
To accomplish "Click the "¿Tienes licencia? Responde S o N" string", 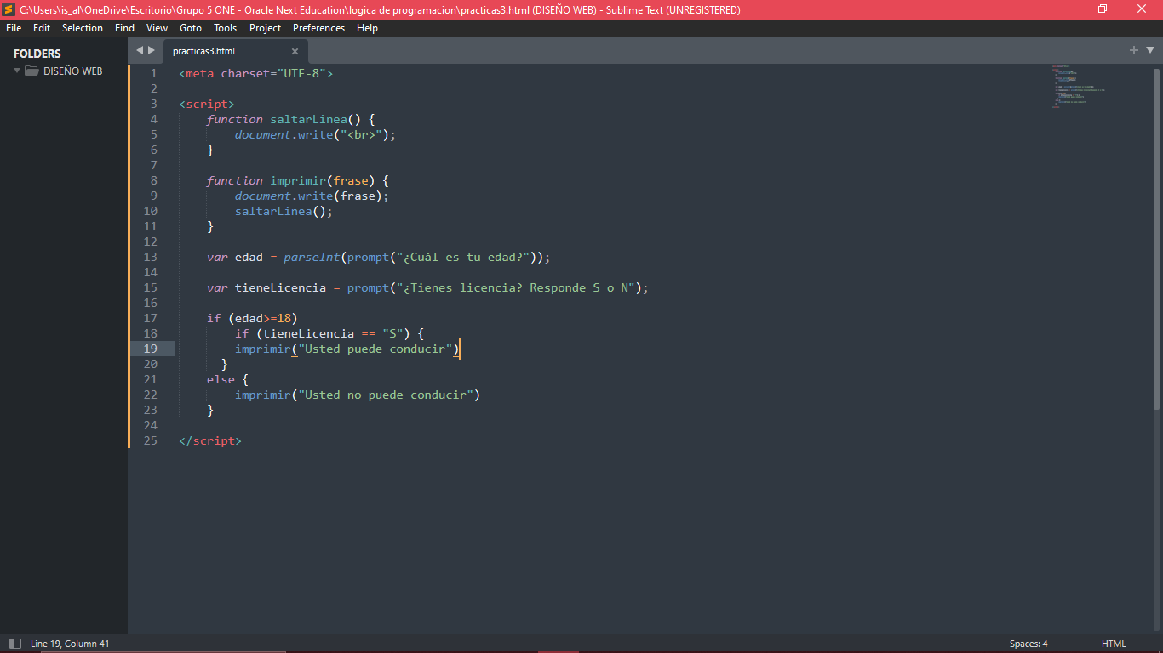I will pyautogui.click(x=516, y=287).
